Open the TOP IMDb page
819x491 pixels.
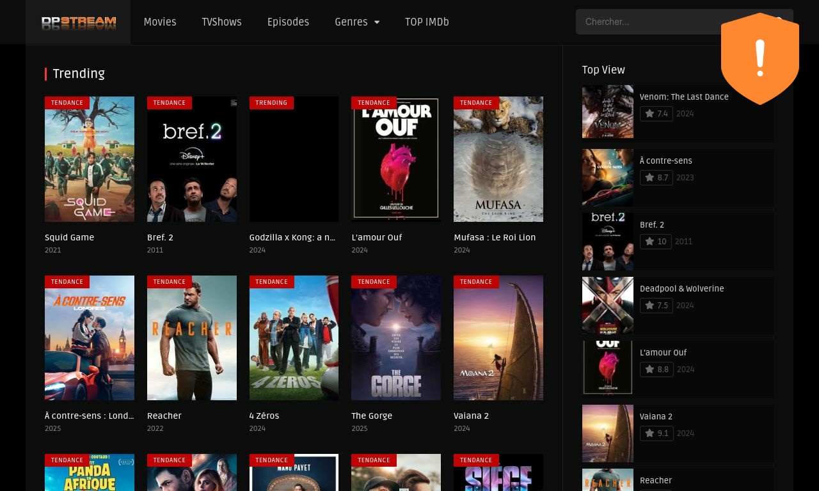pos(427,22)
